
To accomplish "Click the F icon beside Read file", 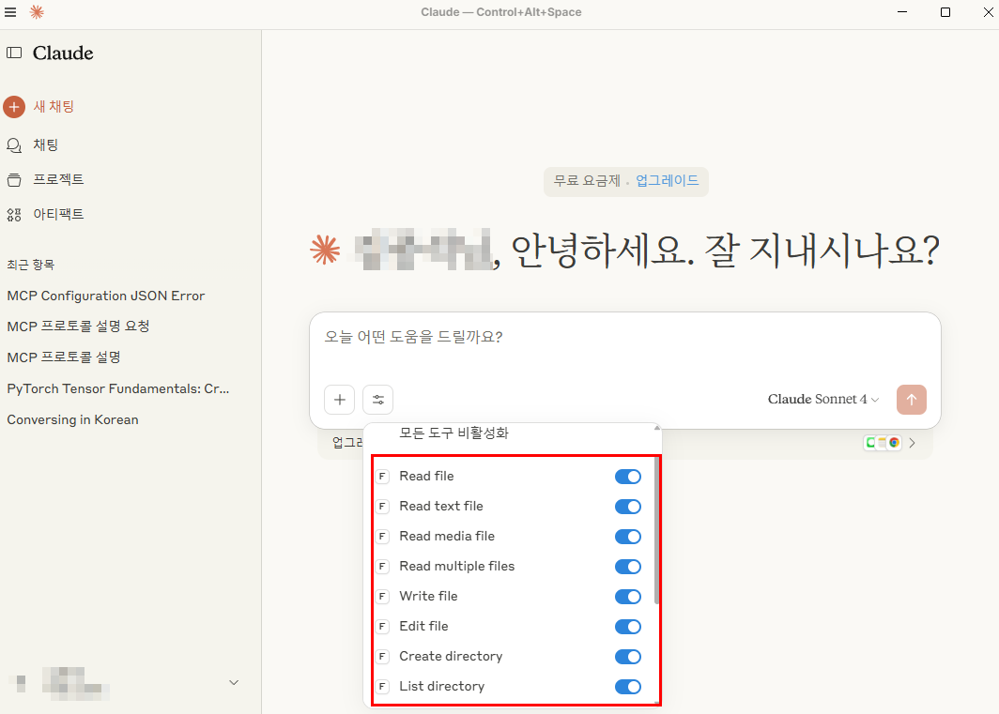I will pos(382,477).
